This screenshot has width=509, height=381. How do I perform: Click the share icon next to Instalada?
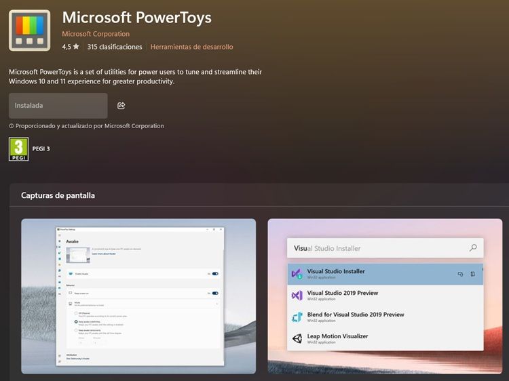pyautogui.click(x=121, y=106)
